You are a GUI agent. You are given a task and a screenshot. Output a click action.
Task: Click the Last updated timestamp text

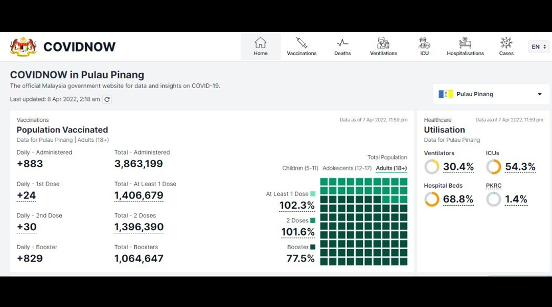pyautogui.click(x=55, y=99)
